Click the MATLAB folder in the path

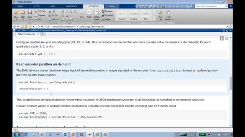45,27
